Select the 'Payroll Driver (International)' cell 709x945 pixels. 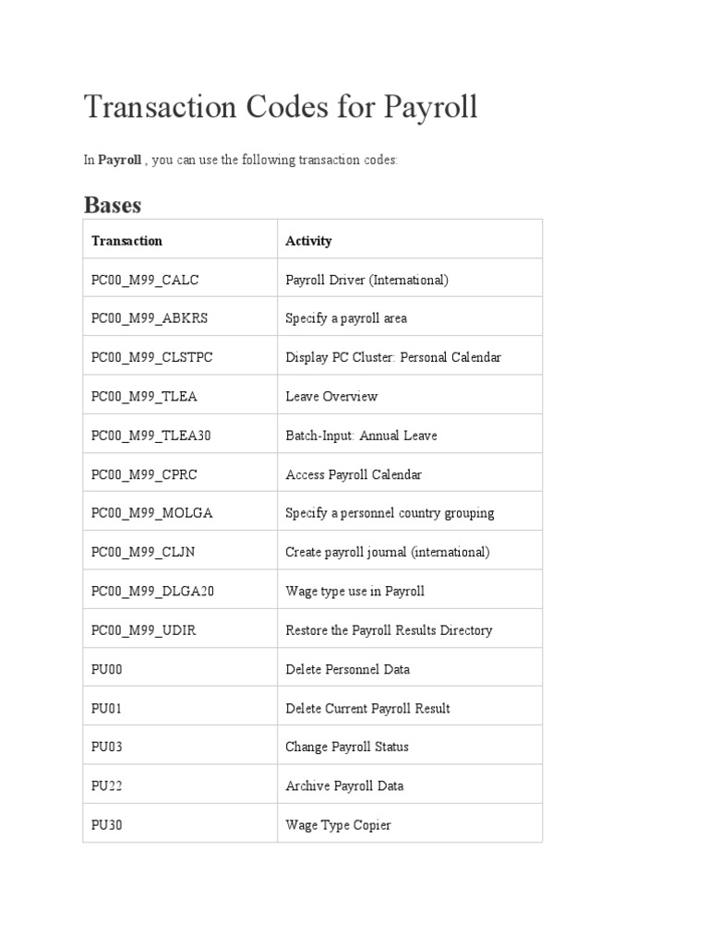(367, 280)
